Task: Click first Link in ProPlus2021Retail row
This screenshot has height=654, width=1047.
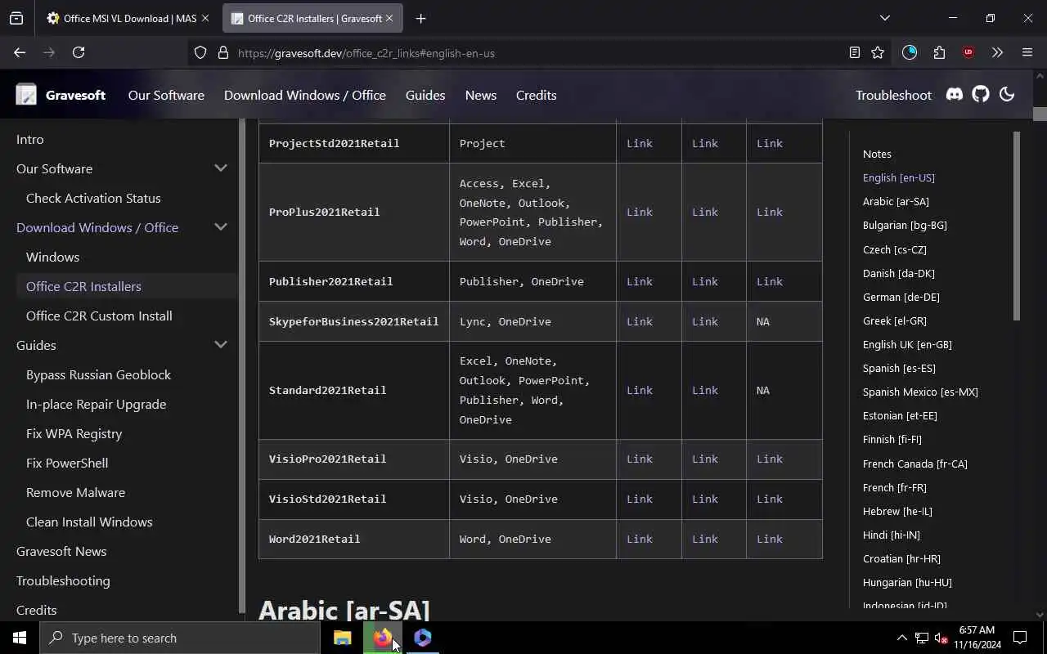Action: (640, 212)
